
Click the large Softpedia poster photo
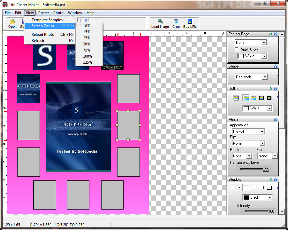(79, 127)
